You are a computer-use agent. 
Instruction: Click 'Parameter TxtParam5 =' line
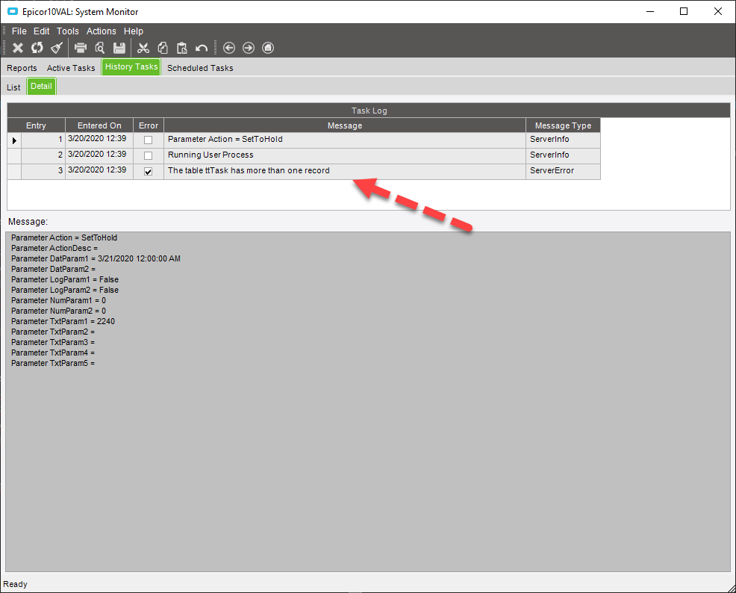point(53,364)
